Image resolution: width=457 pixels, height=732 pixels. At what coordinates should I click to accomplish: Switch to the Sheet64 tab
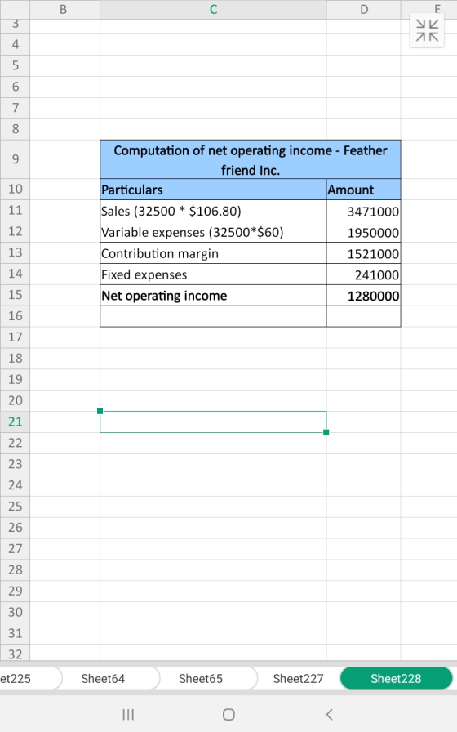tap(103, 678)
